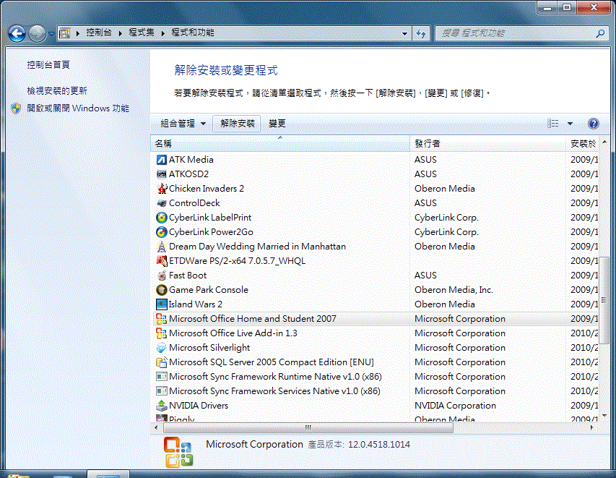The width and height of the screenshot is (616, 478).
Task: Click the 變更 toolbar button
Action: (277, 124)
